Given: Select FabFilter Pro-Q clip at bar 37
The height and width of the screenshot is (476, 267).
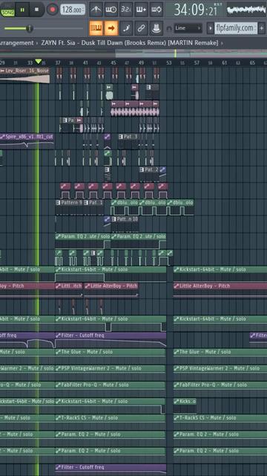Looking at the screenshot, I should pyautogui.click(x=111, y=389).
